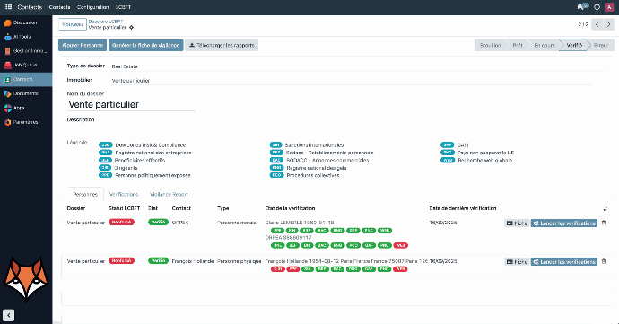The width and height of the screenshot is (619, 324).
Task: Click Claire LEMERLE verification line
Action: pos(300,223)
